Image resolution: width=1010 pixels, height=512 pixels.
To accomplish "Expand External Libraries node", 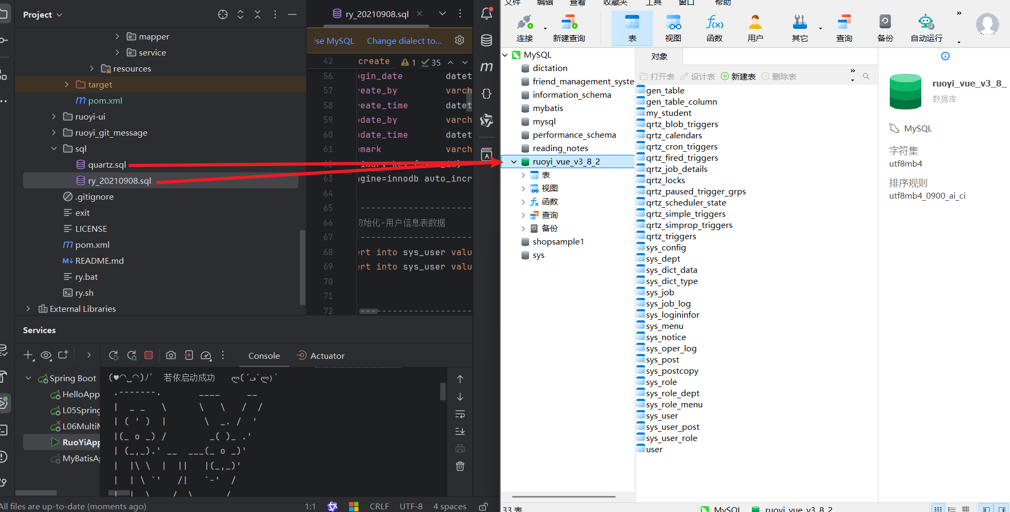I will (x=28, y=309).
